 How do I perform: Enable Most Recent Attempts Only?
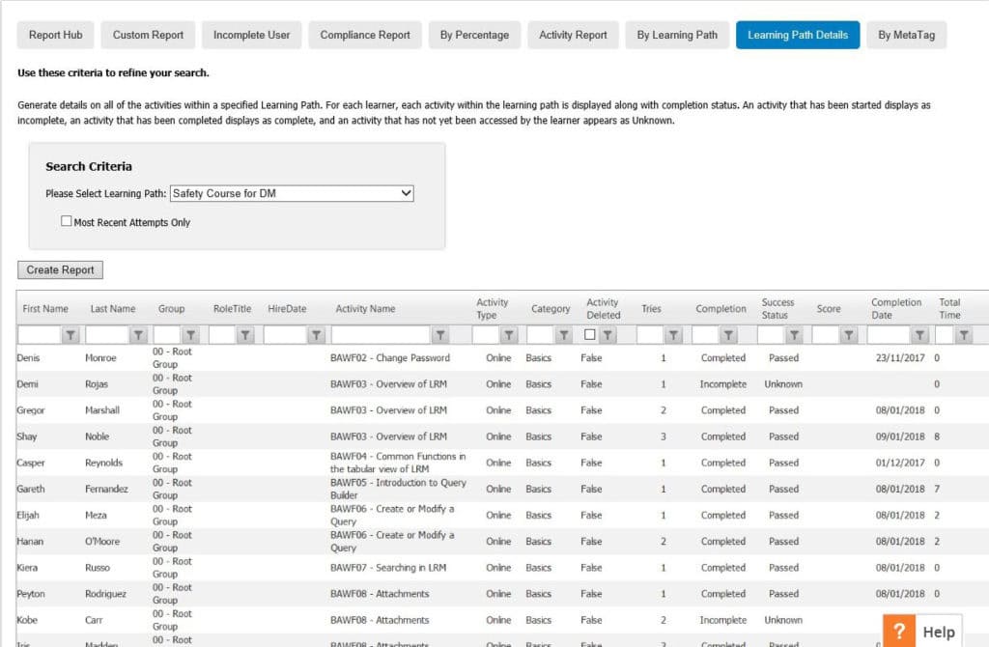(66, 220)
